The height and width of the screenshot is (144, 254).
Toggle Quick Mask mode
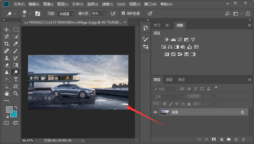7,123
